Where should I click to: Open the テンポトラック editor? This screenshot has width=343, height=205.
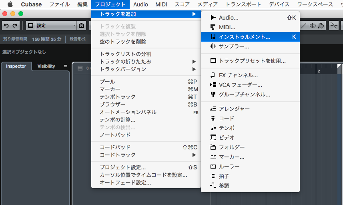(x=146, y=97)
